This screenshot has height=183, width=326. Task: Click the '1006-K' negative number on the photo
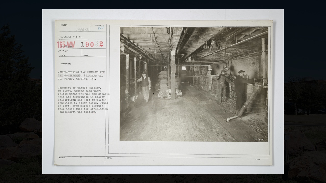(x=258, y=139)
